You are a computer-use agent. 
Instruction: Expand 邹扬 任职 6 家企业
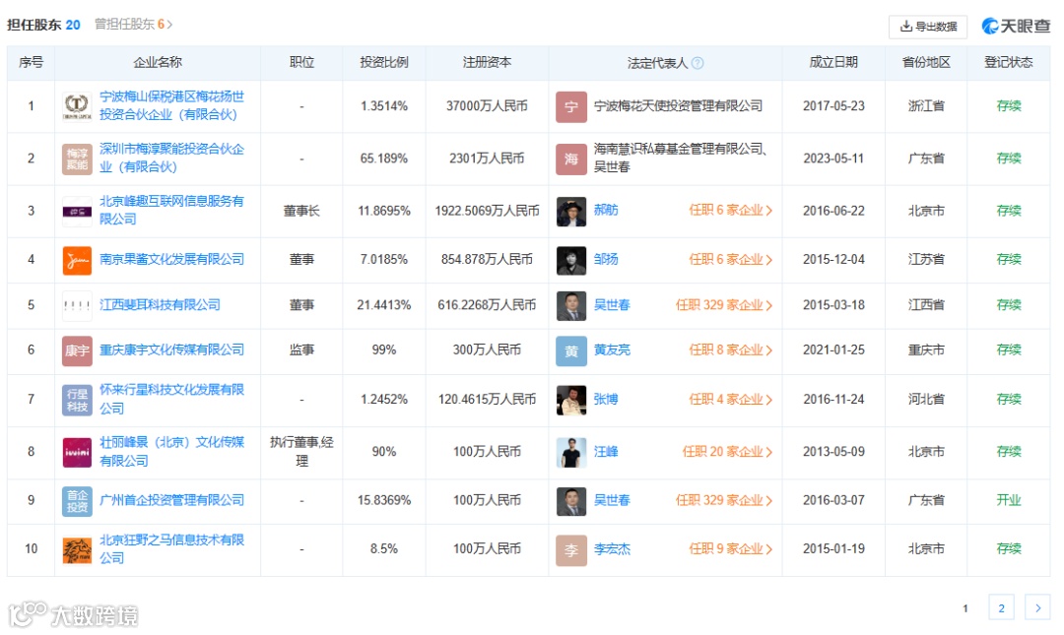click(731, 259)
